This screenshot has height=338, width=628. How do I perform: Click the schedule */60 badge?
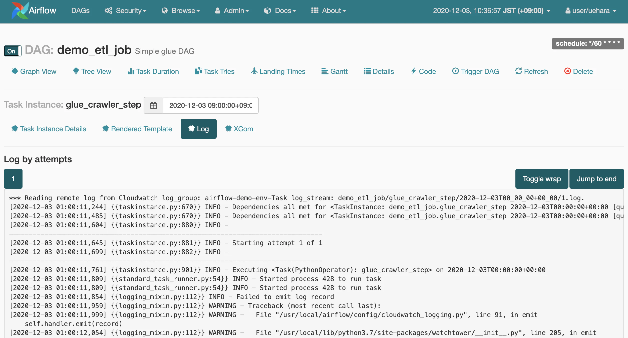[588, 44]
